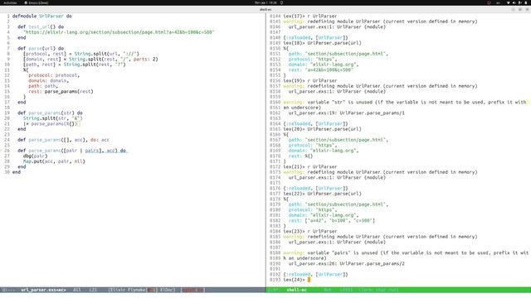Click the network status icon
Viewport: 531px width, 298px height.
(x=509, y=2)
